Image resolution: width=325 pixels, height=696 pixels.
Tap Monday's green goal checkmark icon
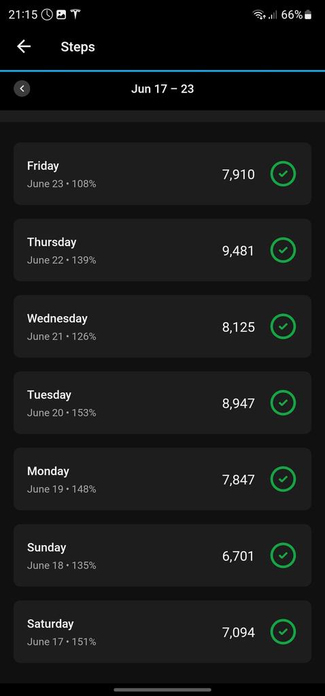tap(283, 479)
